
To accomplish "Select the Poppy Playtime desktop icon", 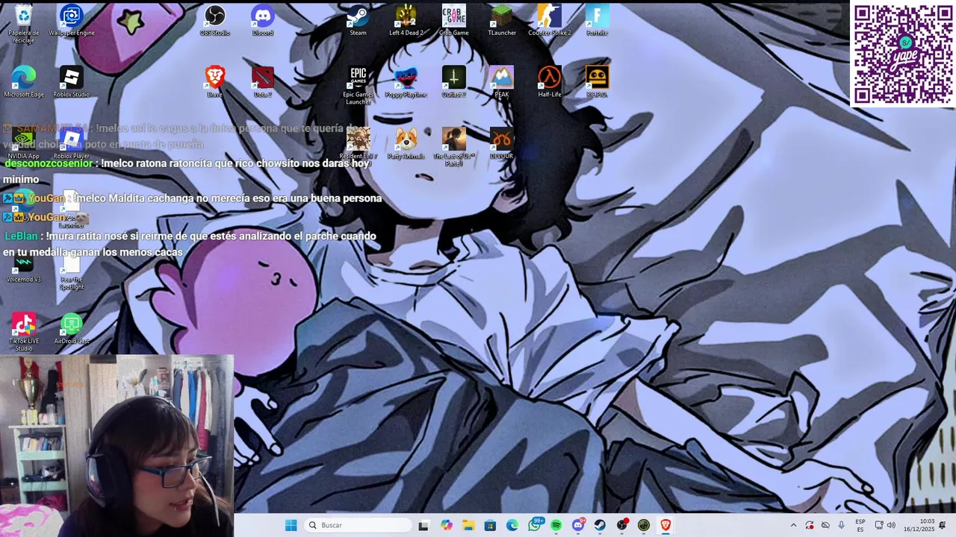I will pos(406,82).
